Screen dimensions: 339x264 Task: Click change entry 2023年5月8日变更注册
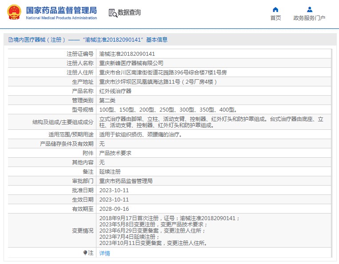point(153,225)
